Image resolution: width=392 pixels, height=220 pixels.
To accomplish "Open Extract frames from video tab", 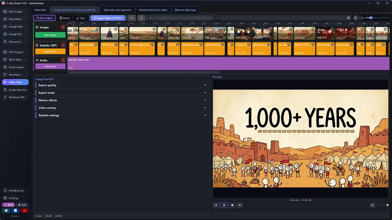I will tap(153, 10).
